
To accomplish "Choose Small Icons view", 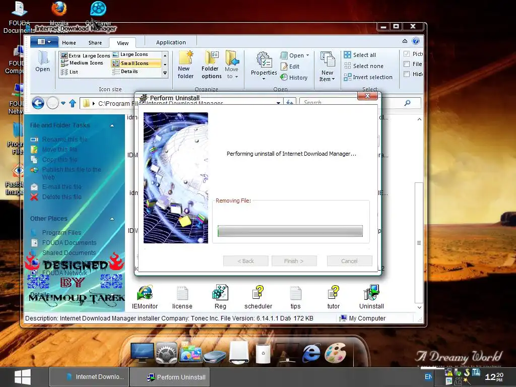I will (x=136, y=63).
